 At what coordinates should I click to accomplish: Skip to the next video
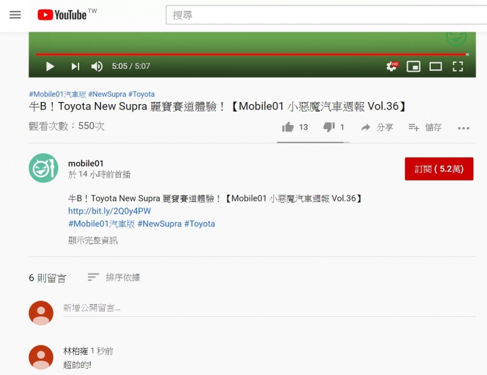coord(76,66)
